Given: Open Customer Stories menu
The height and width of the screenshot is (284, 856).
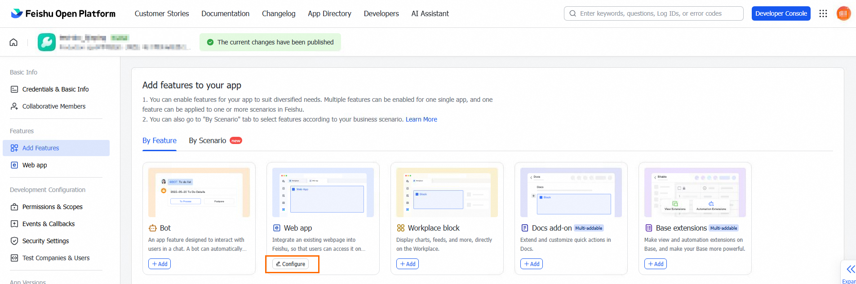Looking at the screenshot, I should (162, 13).
